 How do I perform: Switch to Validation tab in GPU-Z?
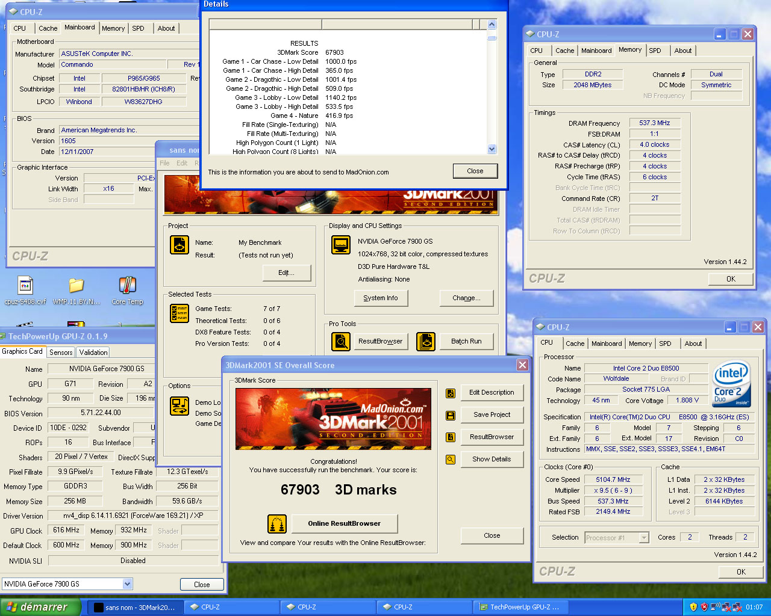click(x=93, y=353)
